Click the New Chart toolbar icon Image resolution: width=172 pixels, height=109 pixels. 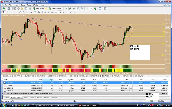(x=4, y=9)
